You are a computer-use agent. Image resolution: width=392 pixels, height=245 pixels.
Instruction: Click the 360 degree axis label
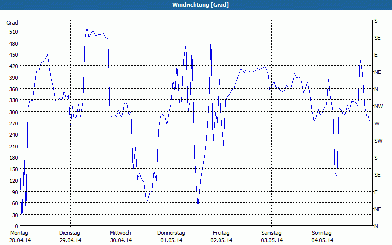point(14,89)
